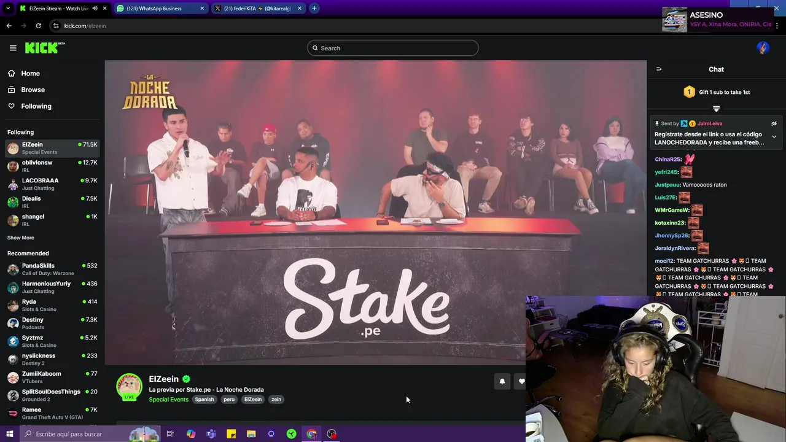The height and width of the screenshot is (442, 786).
Task: Open SplitSoulDoesThings recommended channel
Action: click(x=52, y=395)
